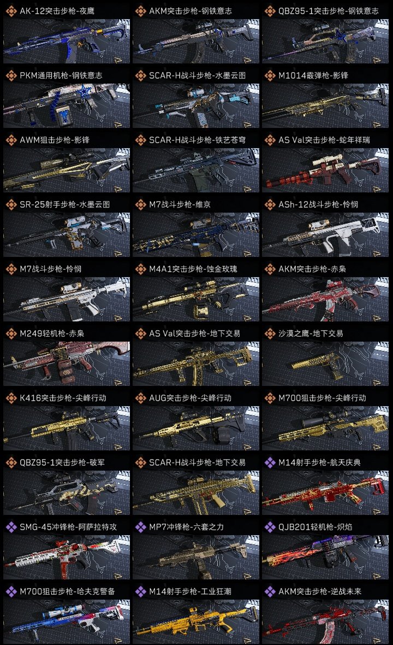Click the purple rarity icon beside AKM突击步枪-逆战未来
This screenshot has height=645, width=393.
click(x=270, y=591)
